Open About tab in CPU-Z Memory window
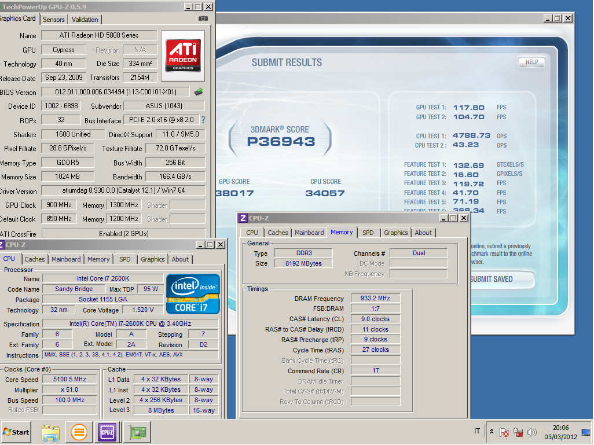This screenshot has width=594, height=445. coord(423,233)
